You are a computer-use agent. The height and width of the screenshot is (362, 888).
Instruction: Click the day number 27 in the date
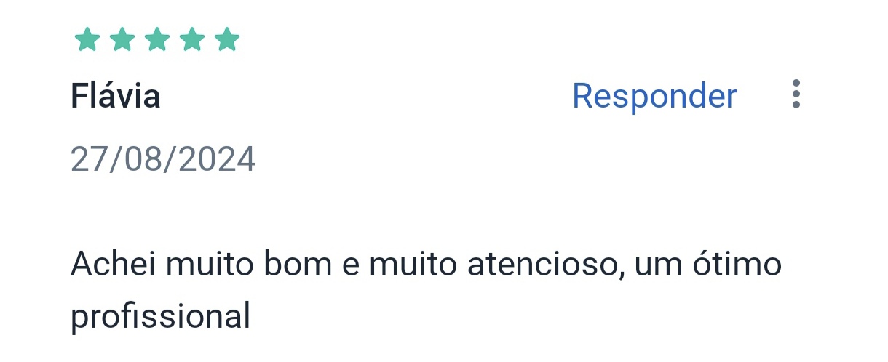tap(89, 159)
